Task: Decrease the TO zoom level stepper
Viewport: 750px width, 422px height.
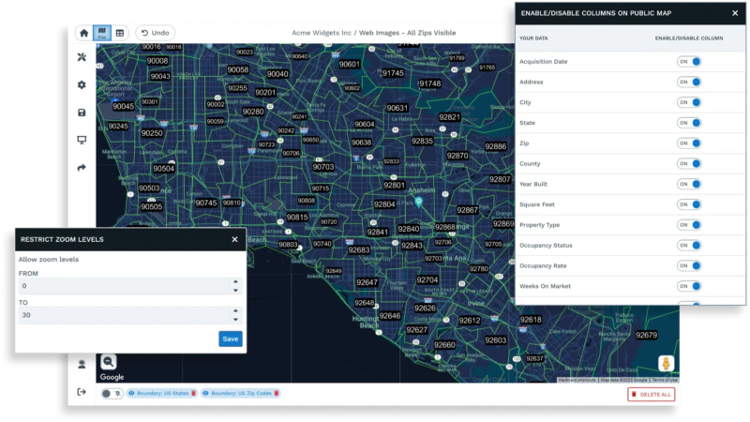Action: tap(235, 320)
